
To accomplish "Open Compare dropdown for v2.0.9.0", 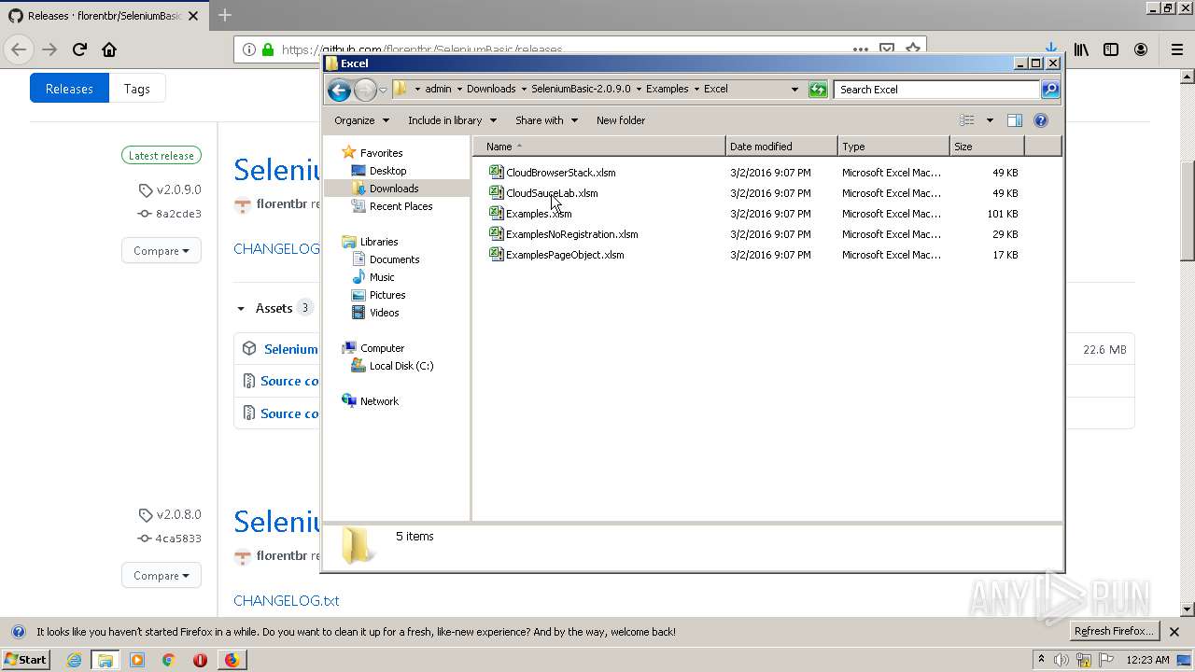I will [161, 250].
